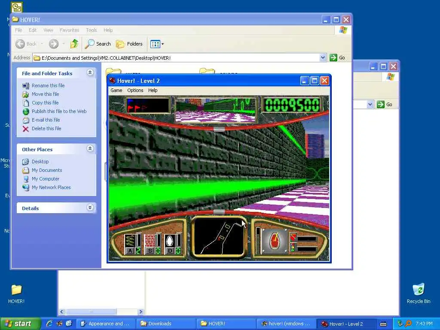Viewport: 440px width, 330px height.
Task: Click the green score counter 0009500
Action: 292,105
